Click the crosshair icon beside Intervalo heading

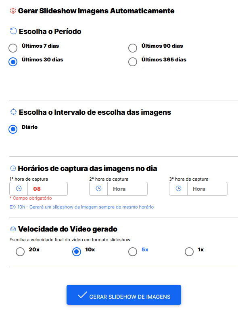[x=13, y=112]
